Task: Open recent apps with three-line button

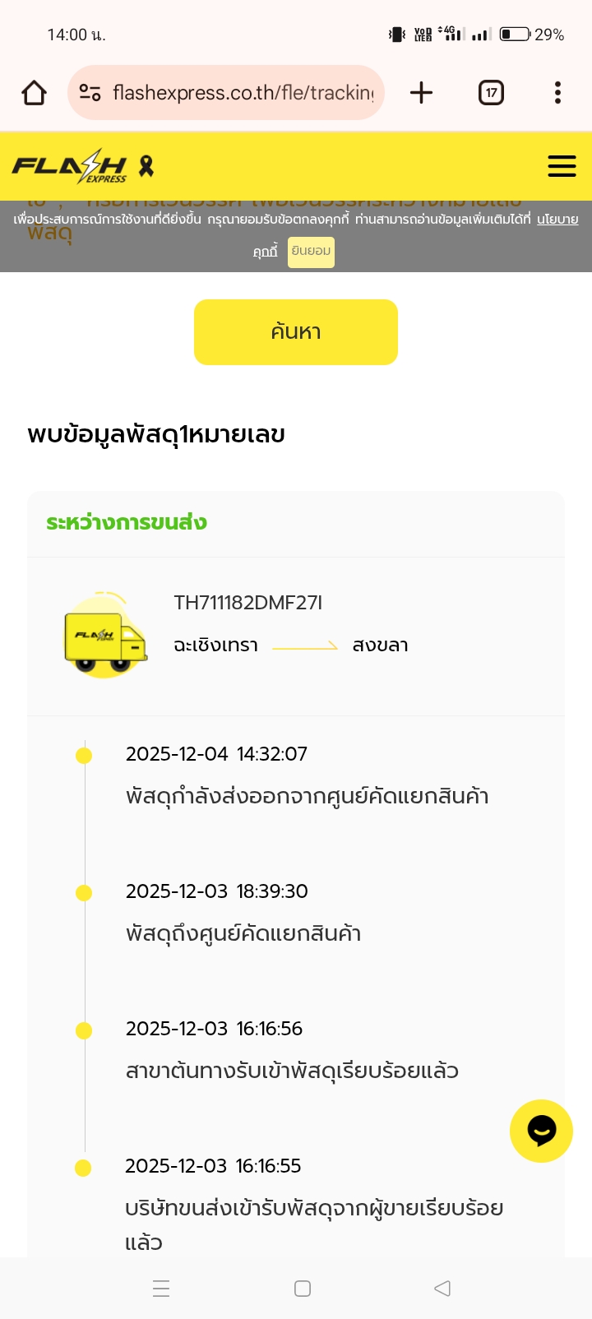Action: pyautogui.click(x=161, y=1289)
